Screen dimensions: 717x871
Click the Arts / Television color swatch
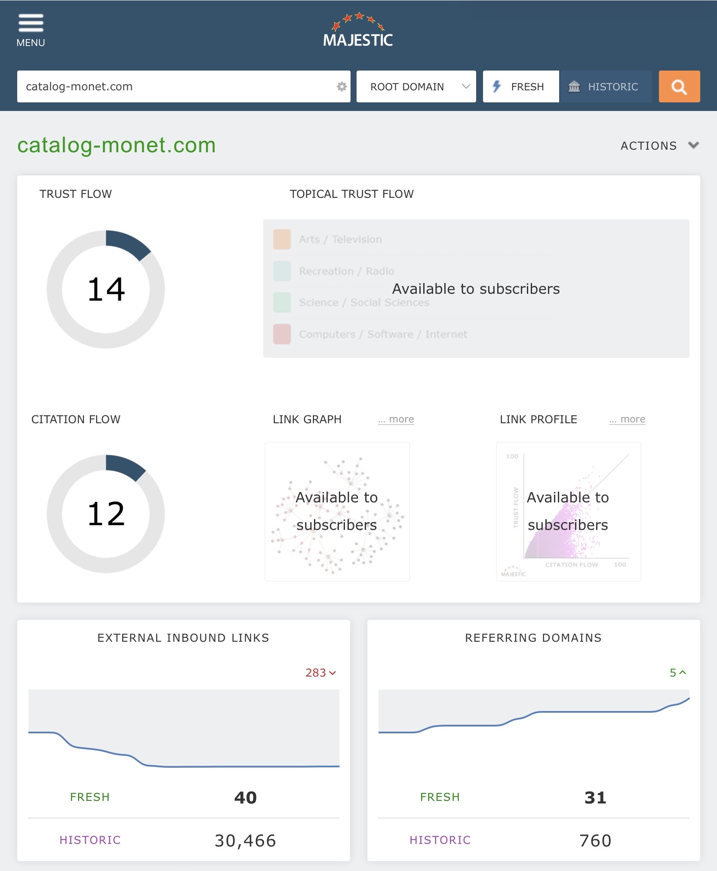click(x=282, y=240)
